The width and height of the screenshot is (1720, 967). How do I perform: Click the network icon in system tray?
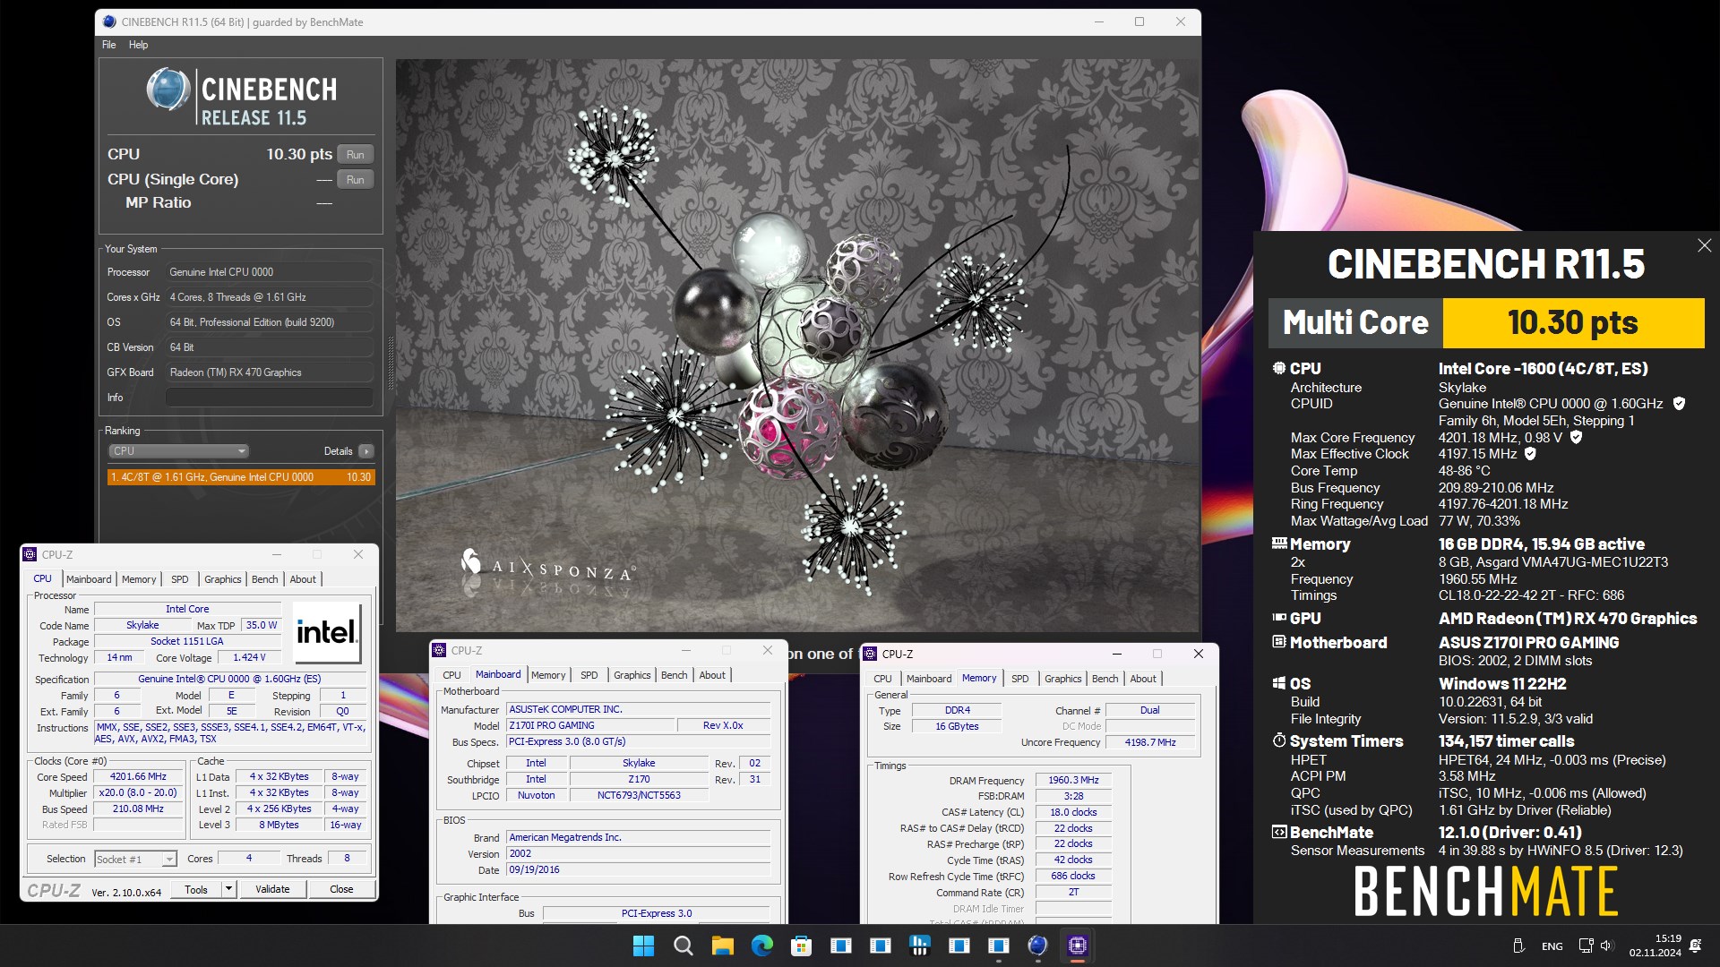(1586, 946)
